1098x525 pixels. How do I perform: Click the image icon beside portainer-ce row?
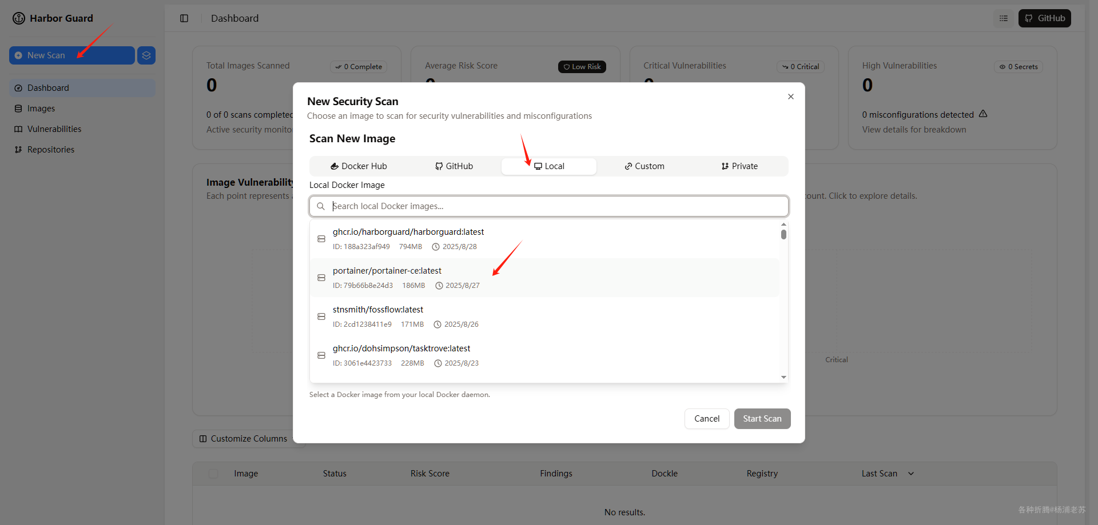click(x=321, y=278)
